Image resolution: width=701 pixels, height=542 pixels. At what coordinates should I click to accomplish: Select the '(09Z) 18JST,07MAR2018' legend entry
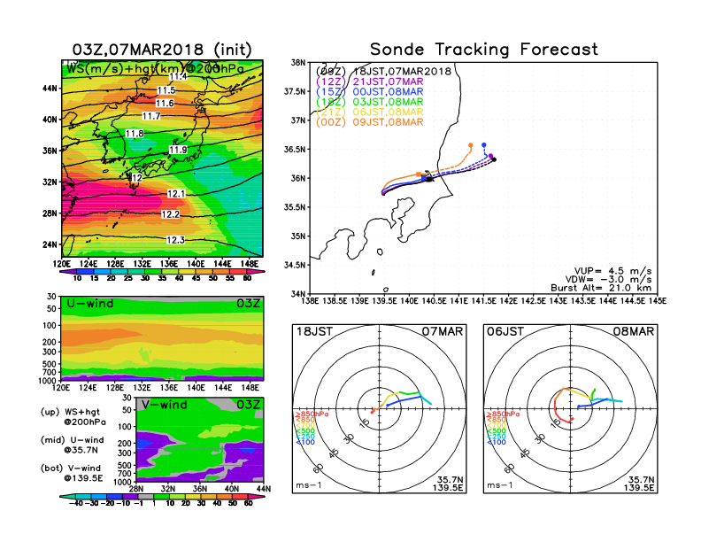383,71
